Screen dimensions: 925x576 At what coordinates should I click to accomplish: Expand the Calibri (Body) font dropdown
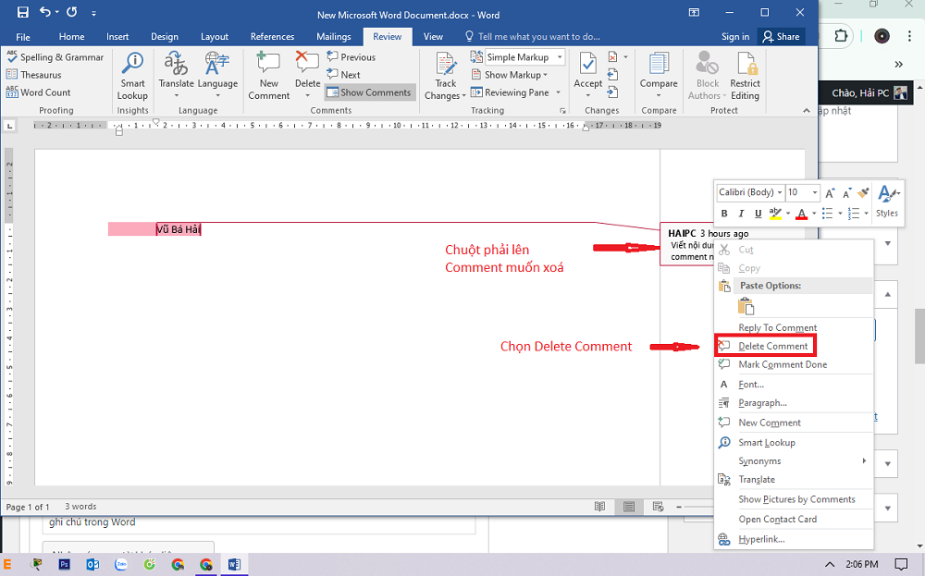click(780, 192)
